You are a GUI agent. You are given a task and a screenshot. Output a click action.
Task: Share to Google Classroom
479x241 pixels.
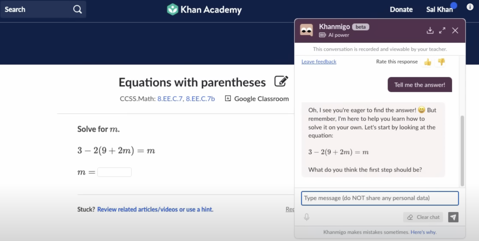(257, 99)
